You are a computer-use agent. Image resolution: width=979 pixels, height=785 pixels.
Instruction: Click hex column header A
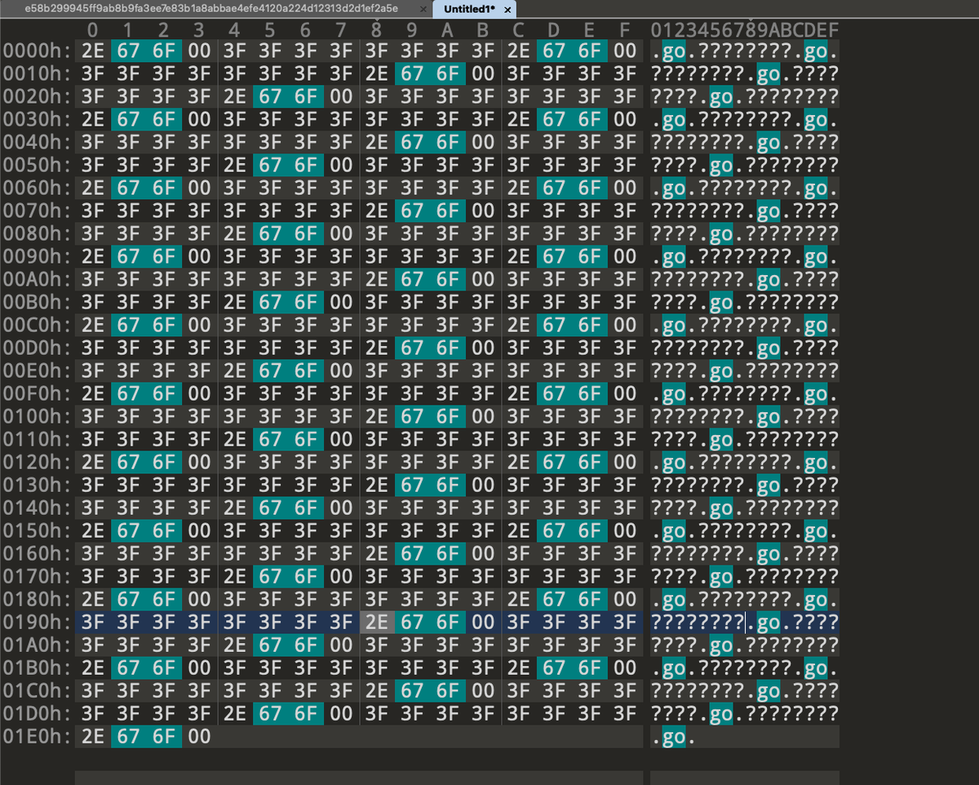[x=448, y=31]
